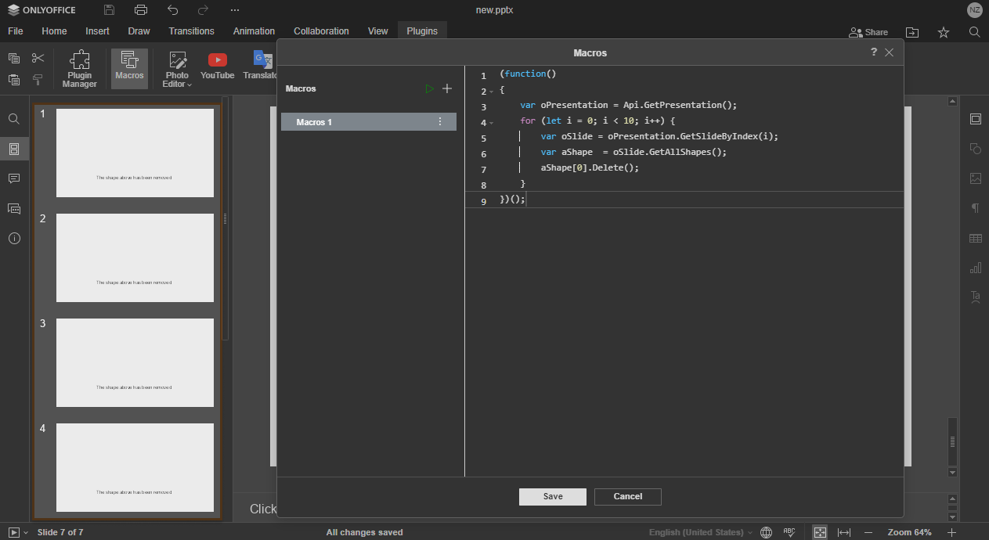Click the Share button
989x540 pixels.
(868, 32)
